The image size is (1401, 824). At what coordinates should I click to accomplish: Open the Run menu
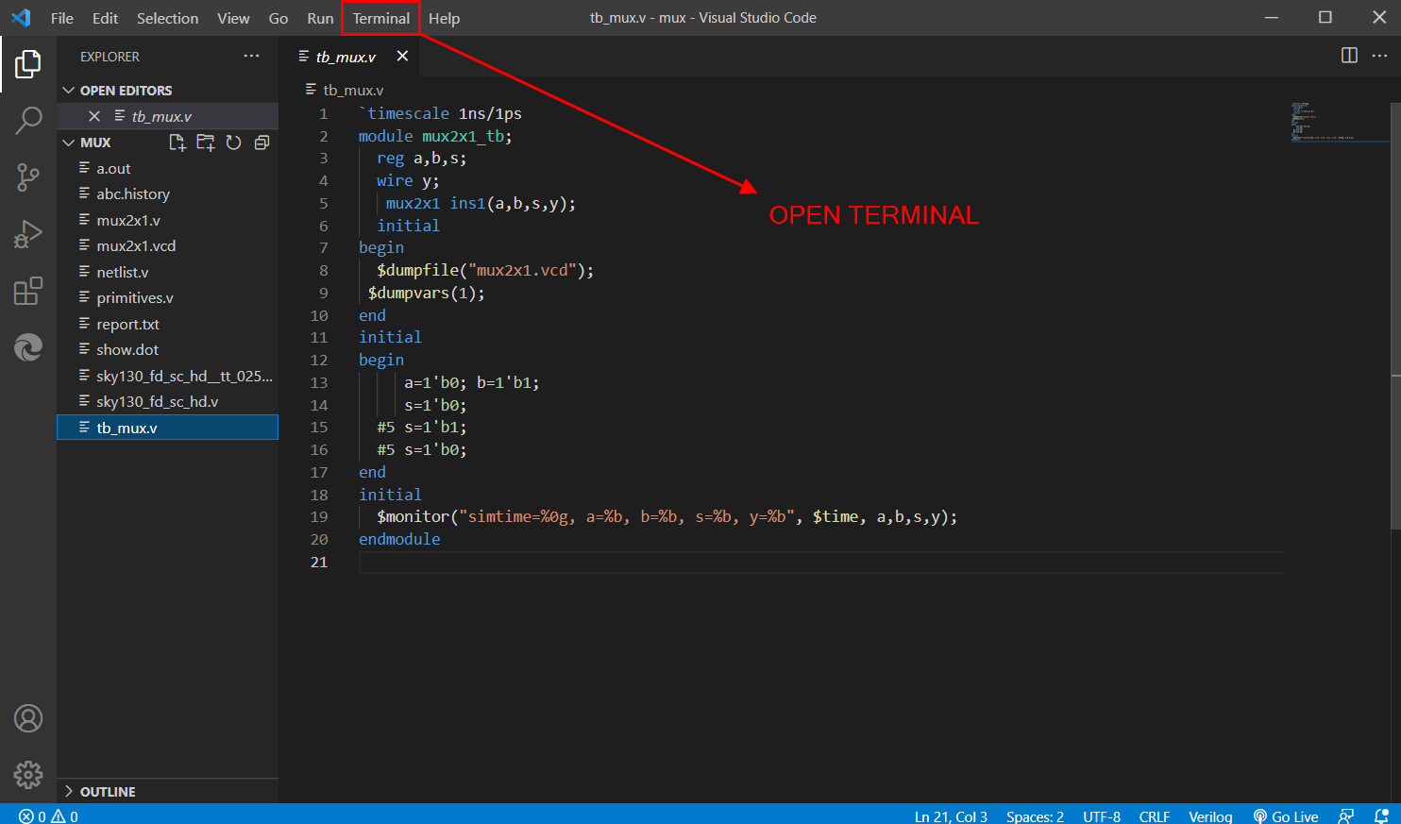click(320, 18)
